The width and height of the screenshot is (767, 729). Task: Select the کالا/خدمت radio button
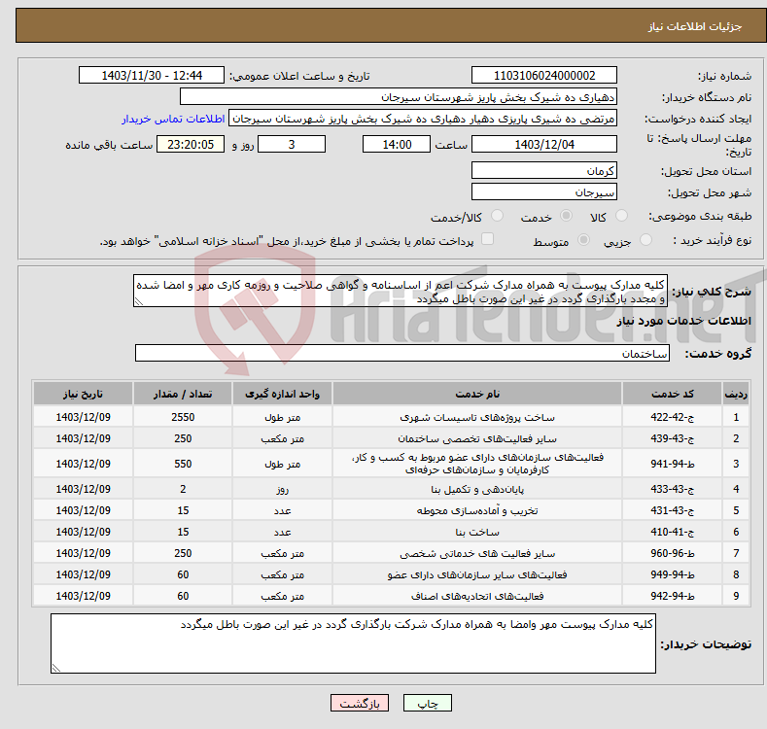(x=497, y=216)
